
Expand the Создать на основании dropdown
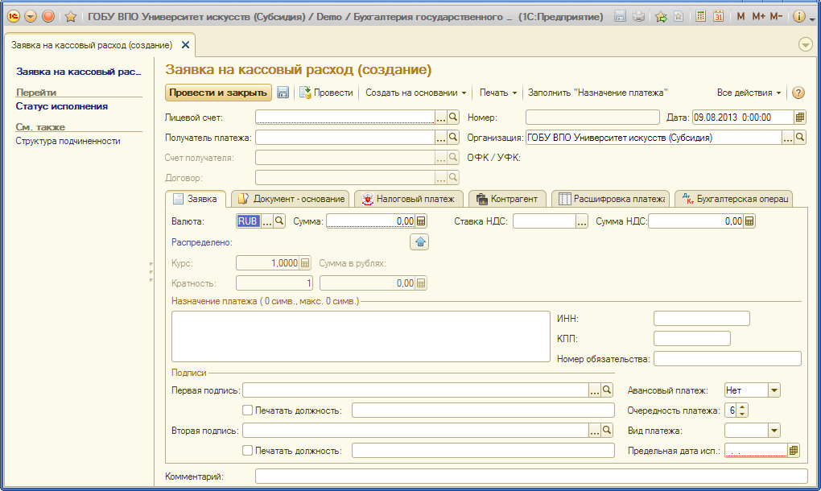(x=416, y=93)
